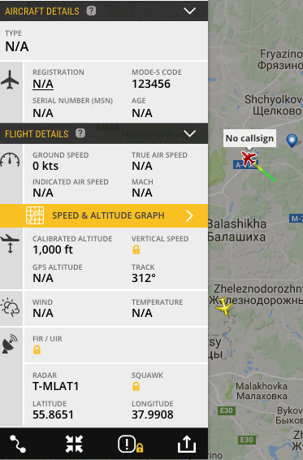Click the route path icon in bottom toolbar

tap(18, 444)
